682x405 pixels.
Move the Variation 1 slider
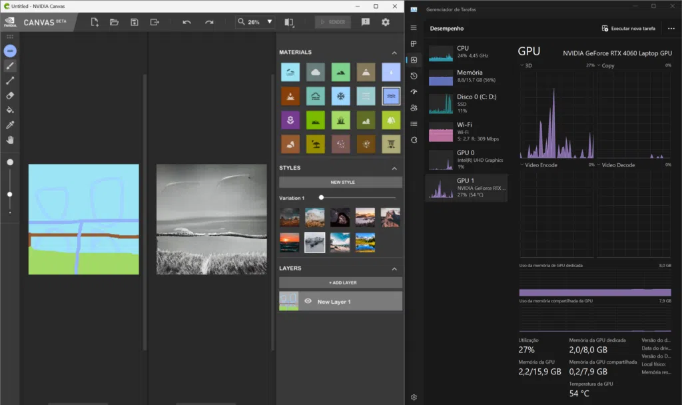point(322,197)
